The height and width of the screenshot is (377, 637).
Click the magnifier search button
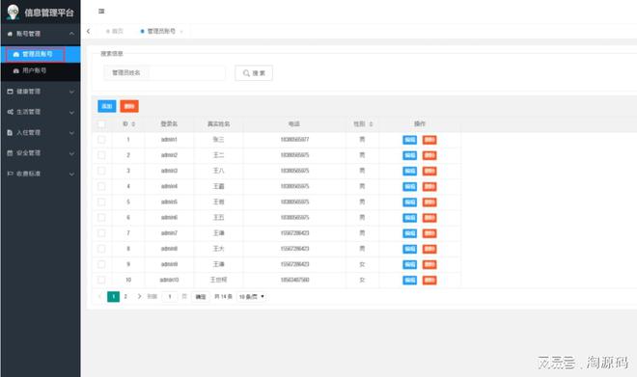[x=254, y=73]
